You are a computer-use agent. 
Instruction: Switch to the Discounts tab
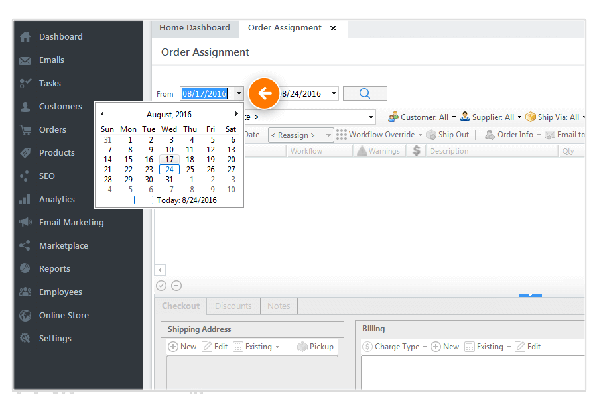point(233,306)
